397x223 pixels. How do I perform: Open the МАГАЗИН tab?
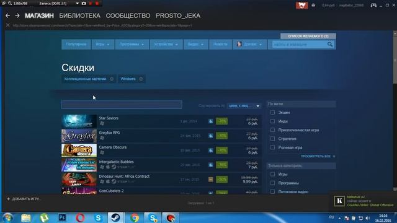39,15
